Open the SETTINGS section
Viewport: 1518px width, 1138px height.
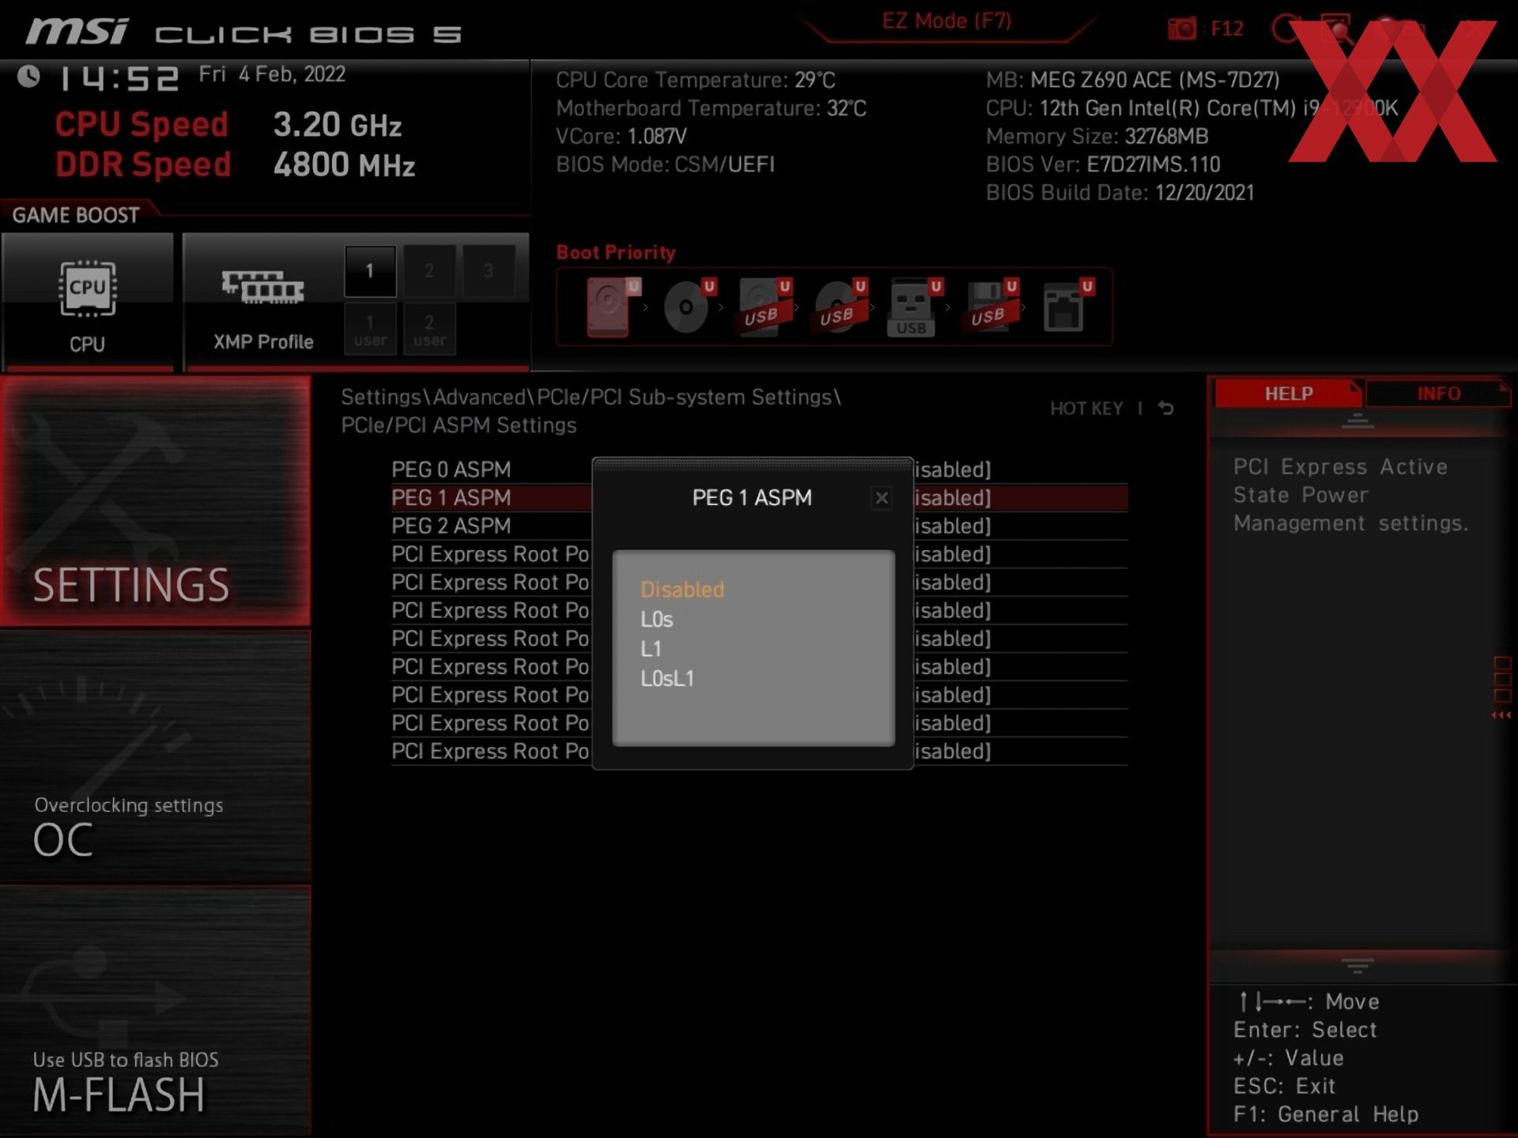click(155, 501)
